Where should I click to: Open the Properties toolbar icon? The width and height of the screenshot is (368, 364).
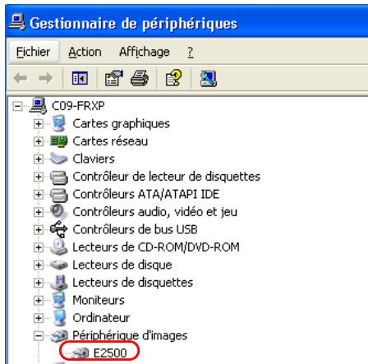[114, 78]
